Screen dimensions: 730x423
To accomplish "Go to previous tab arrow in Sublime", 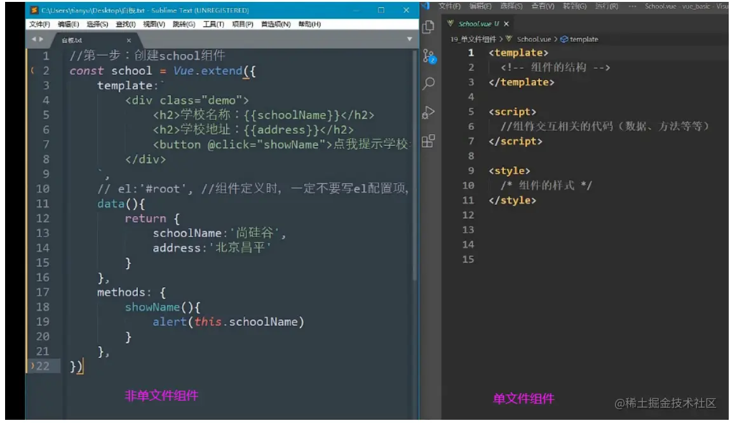I will (34, 39).
